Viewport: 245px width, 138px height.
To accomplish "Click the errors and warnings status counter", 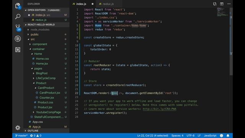I will (36, 135).
